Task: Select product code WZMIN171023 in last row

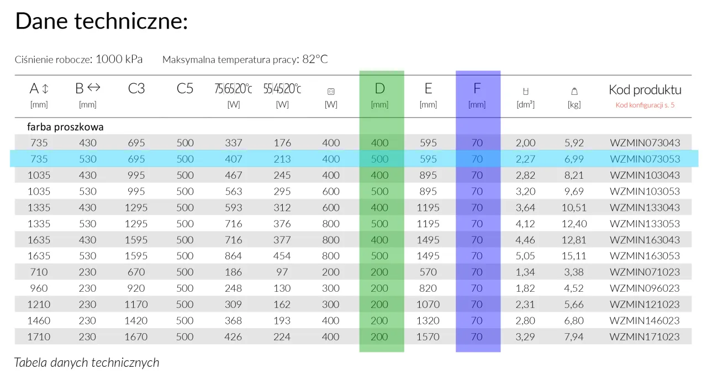Action: pyautogui.click(x=645, y=336)
